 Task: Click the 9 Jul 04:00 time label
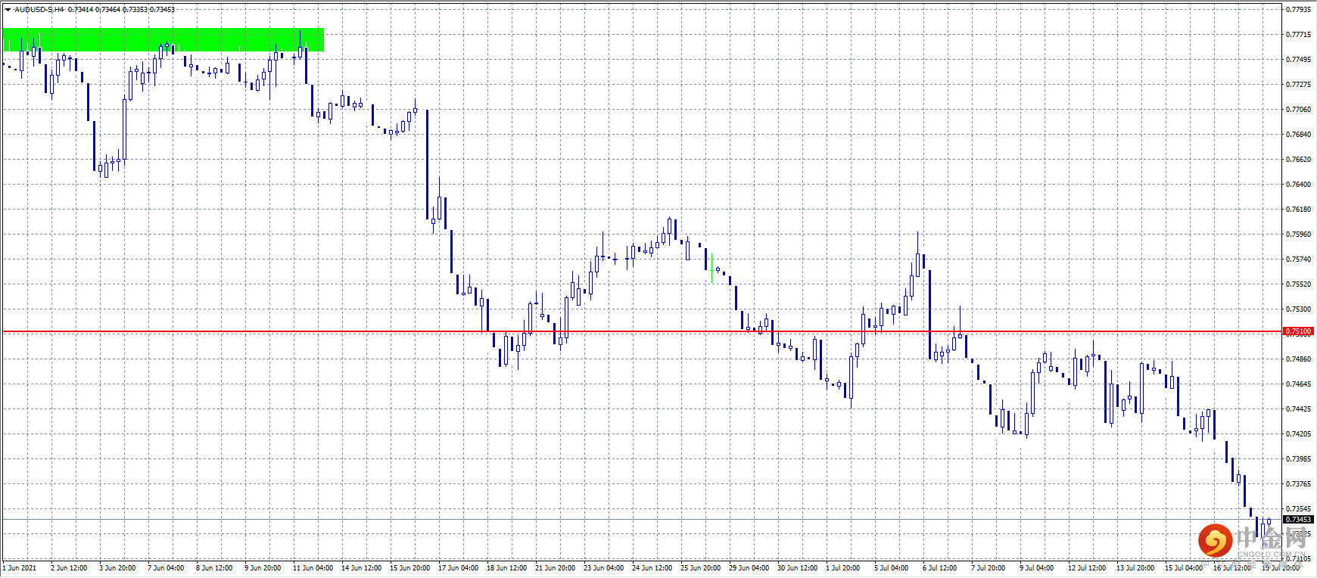coord(1036,568)
